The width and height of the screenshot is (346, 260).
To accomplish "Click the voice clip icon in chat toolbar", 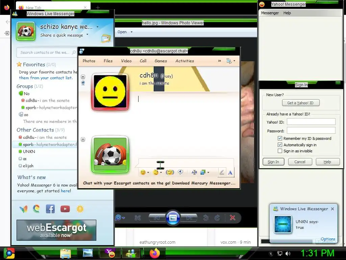I will coord(180,172).
